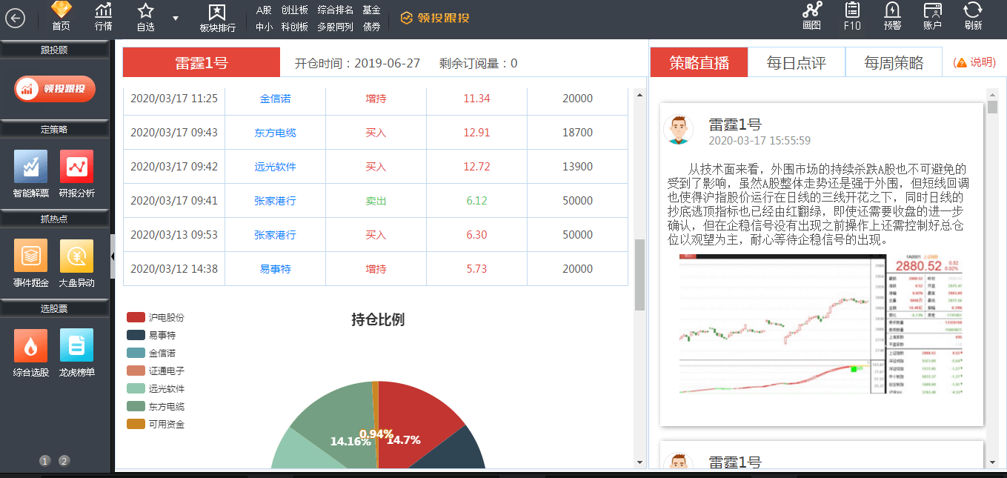This screenshot has height=478, width=1007.
Task: Click the 领投跟投 orange button
Action: 55,89
